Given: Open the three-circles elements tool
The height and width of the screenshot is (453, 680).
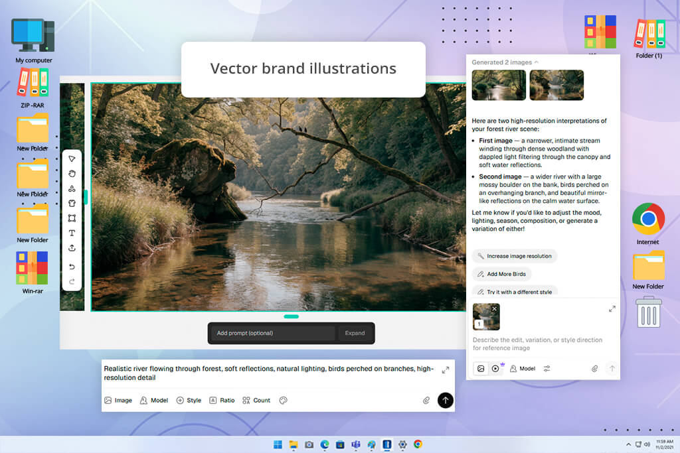Looking at the screenshot, I should pyautogui.click(x=72, y=188).
